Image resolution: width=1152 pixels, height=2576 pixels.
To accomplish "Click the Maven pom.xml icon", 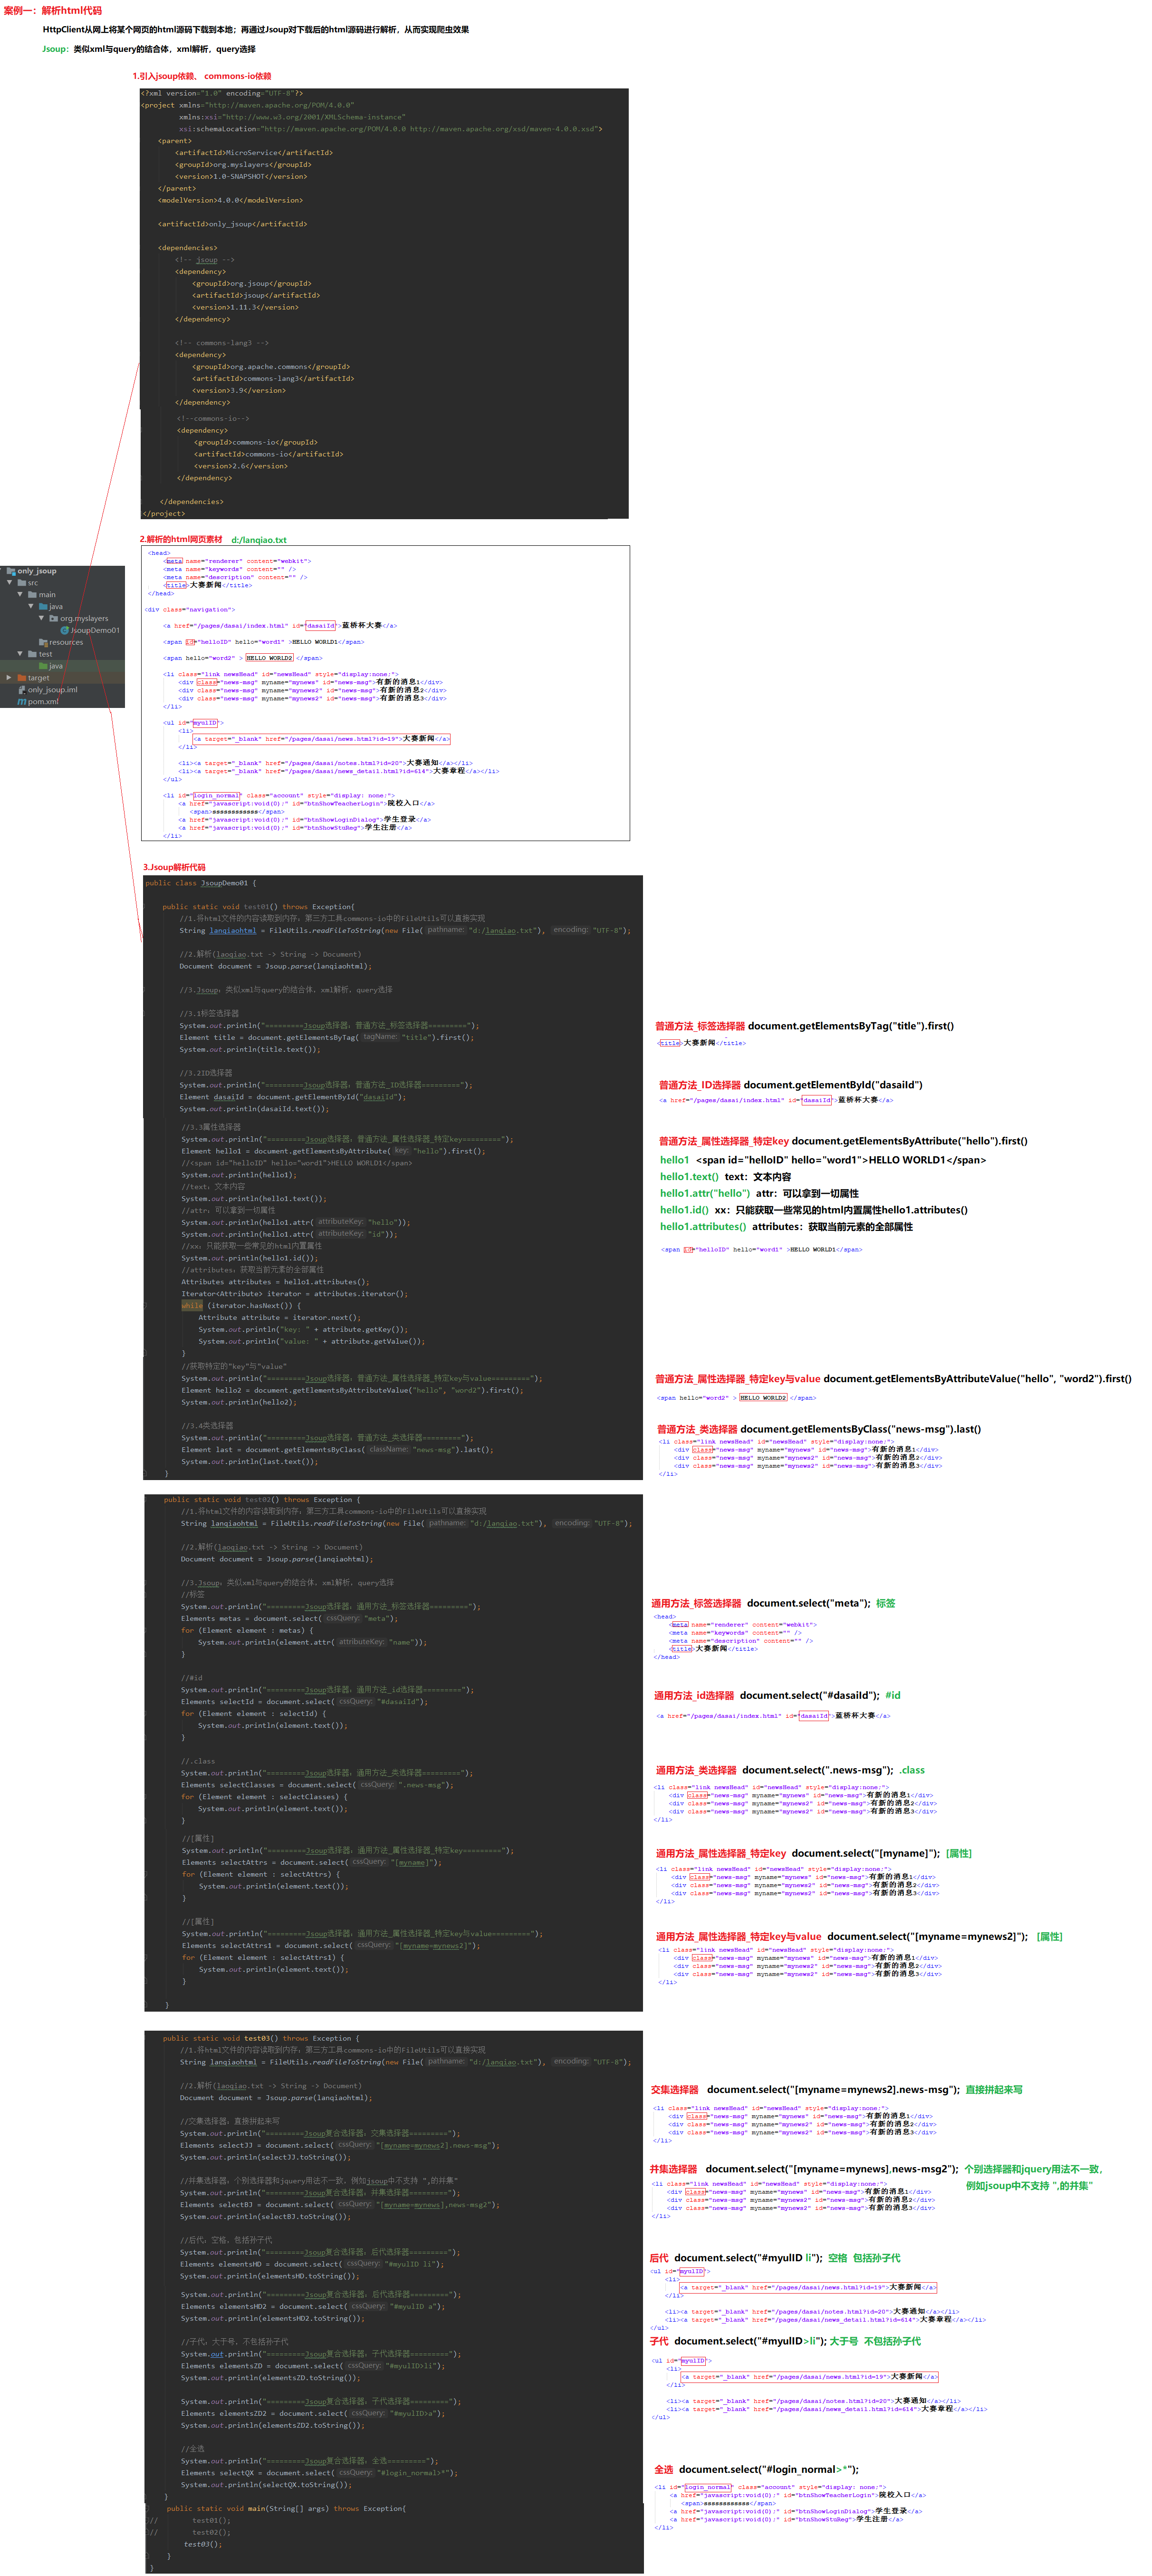I will pos(22,702).
